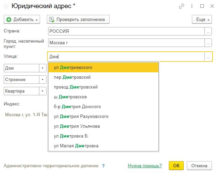The width and height of the screenshot is (218, 174).
Task: Click the Город, населенный пункт field
Action: coord(126,43)
